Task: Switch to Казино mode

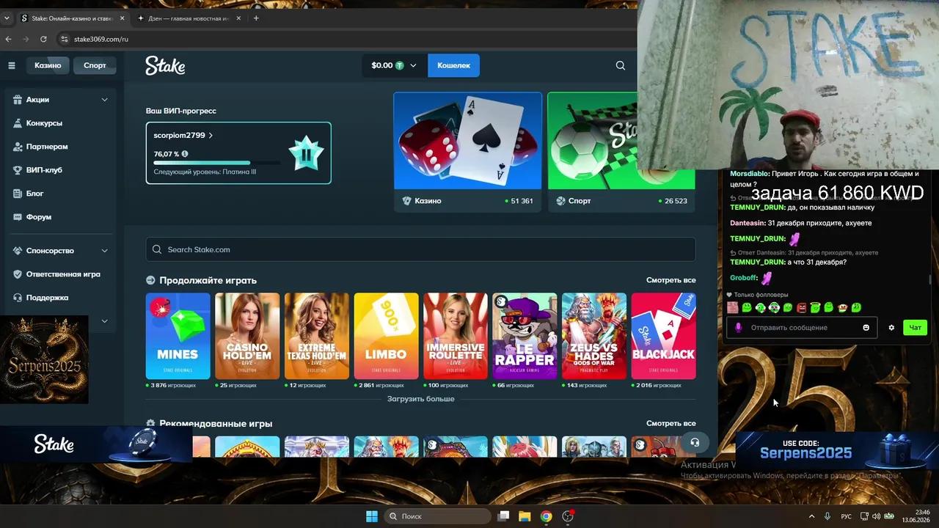Action: click(48, 65)
